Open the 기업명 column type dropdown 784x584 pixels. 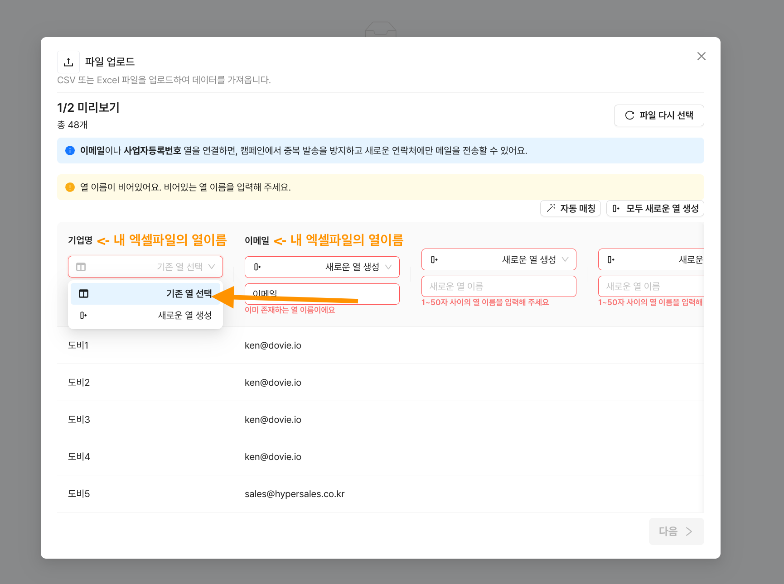tap(145, 267)
